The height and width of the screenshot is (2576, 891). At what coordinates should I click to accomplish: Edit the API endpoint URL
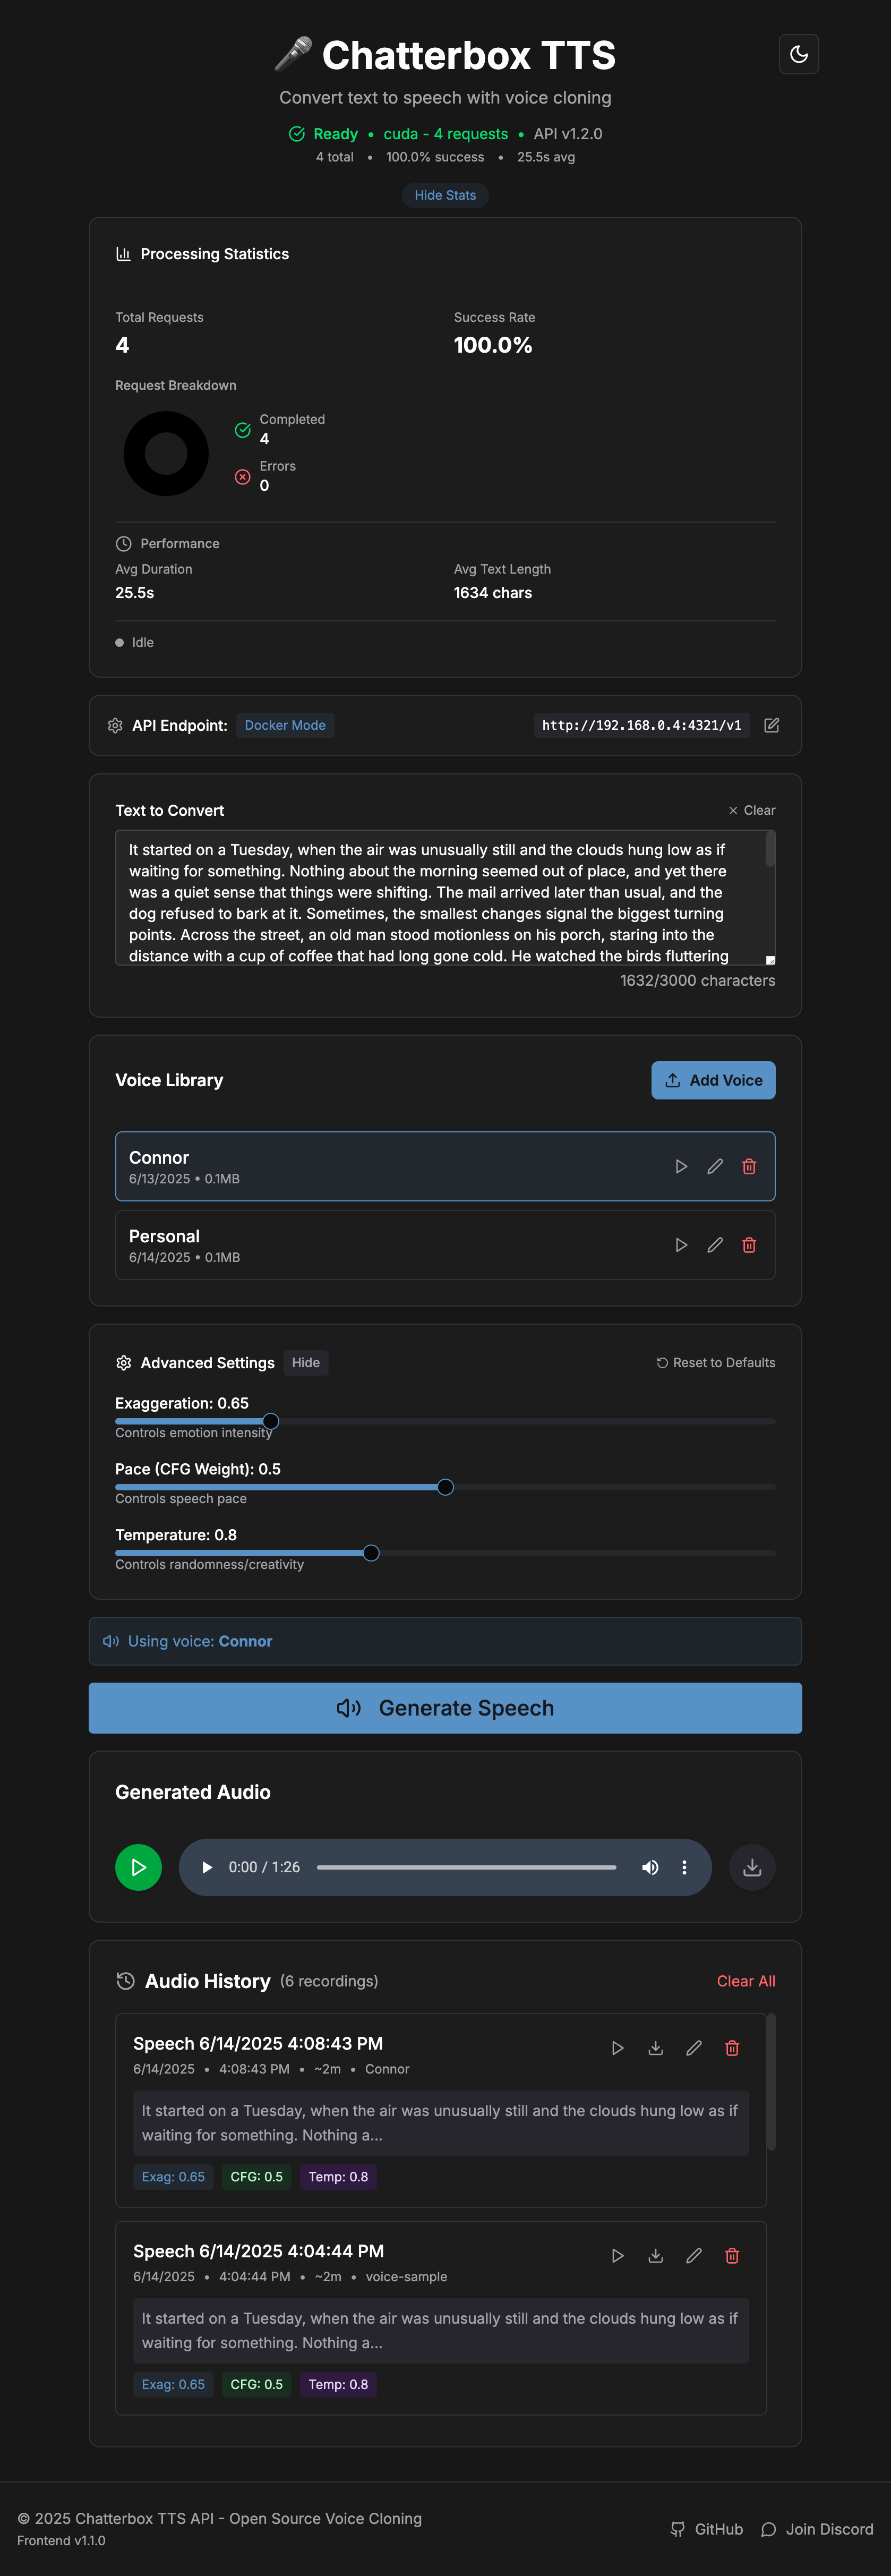pos(771,725)
